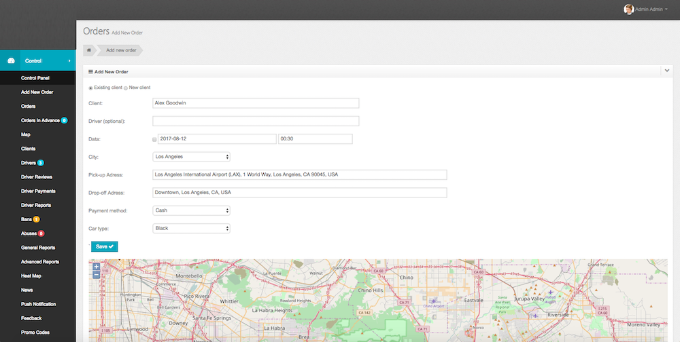Click Chino Hills on the map

click(371, 290)
